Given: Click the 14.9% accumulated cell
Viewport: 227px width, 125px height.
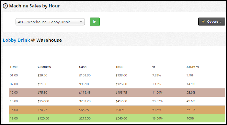Looking at the screenshot, I should (191, 84).
